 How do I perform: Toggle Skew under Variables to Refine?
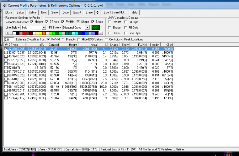[93, 22]
